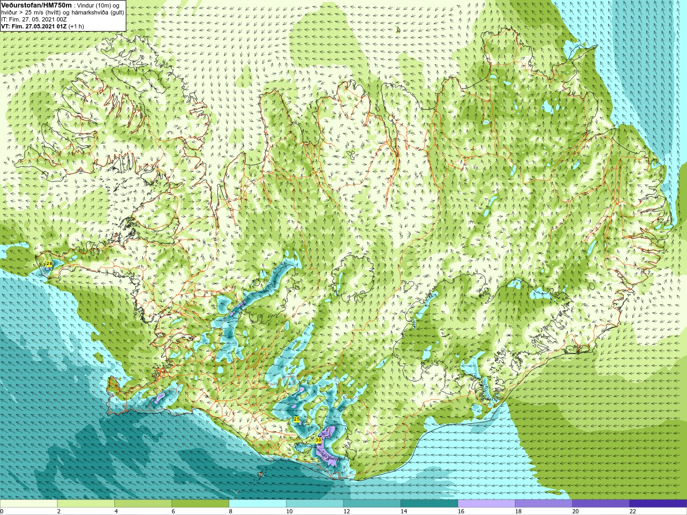This screenshot has height=515, width=687.
Task: Click the lavender 16–18 m/s legend swatch
Action: 487,504
